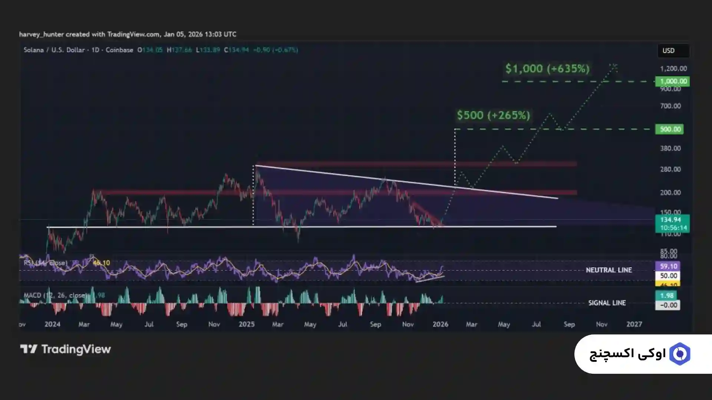The height and width of the screenshot is (400, 712).
Task: Click the TradingView logo icon
Action: pos(29,349)
